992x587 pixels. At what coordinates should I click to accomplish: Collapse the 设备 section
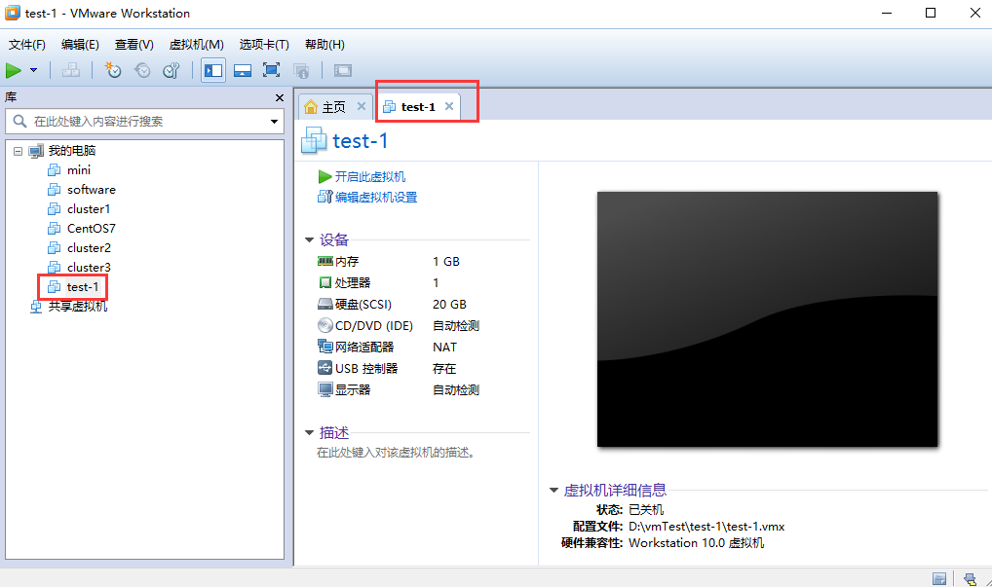click(309, 240)
